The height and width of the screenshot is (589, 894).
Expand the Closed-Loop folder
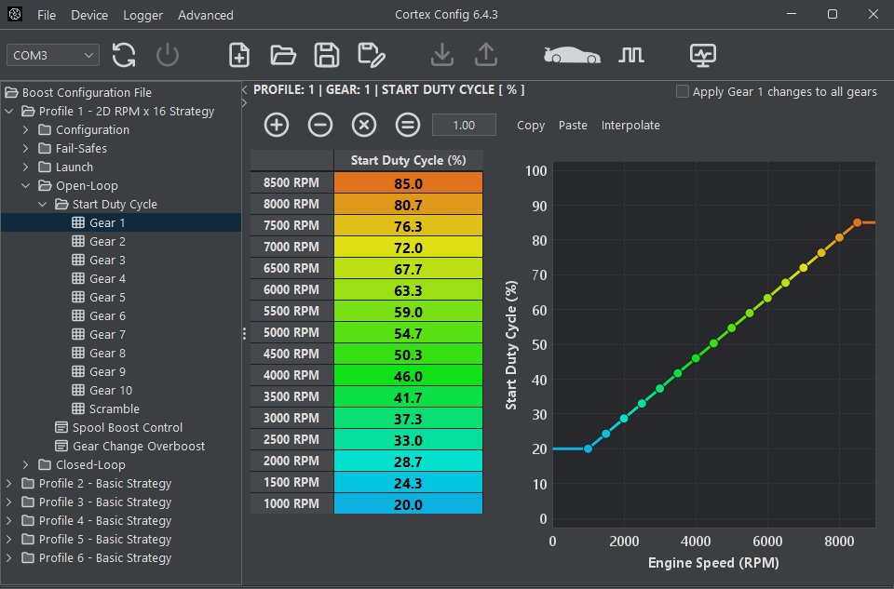click(26, 465)
